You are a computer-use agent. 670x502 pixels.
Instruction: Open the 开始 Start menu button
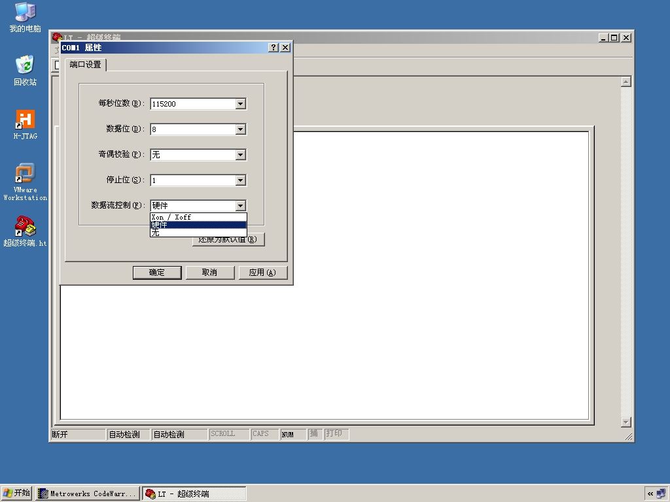(x=16, y=493)
